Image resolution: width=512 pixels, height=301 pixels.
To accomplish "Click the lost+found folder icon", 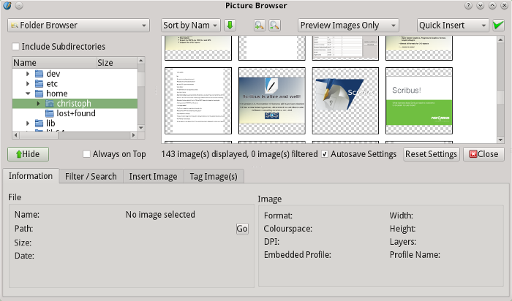I will click(x=50, y=113).
